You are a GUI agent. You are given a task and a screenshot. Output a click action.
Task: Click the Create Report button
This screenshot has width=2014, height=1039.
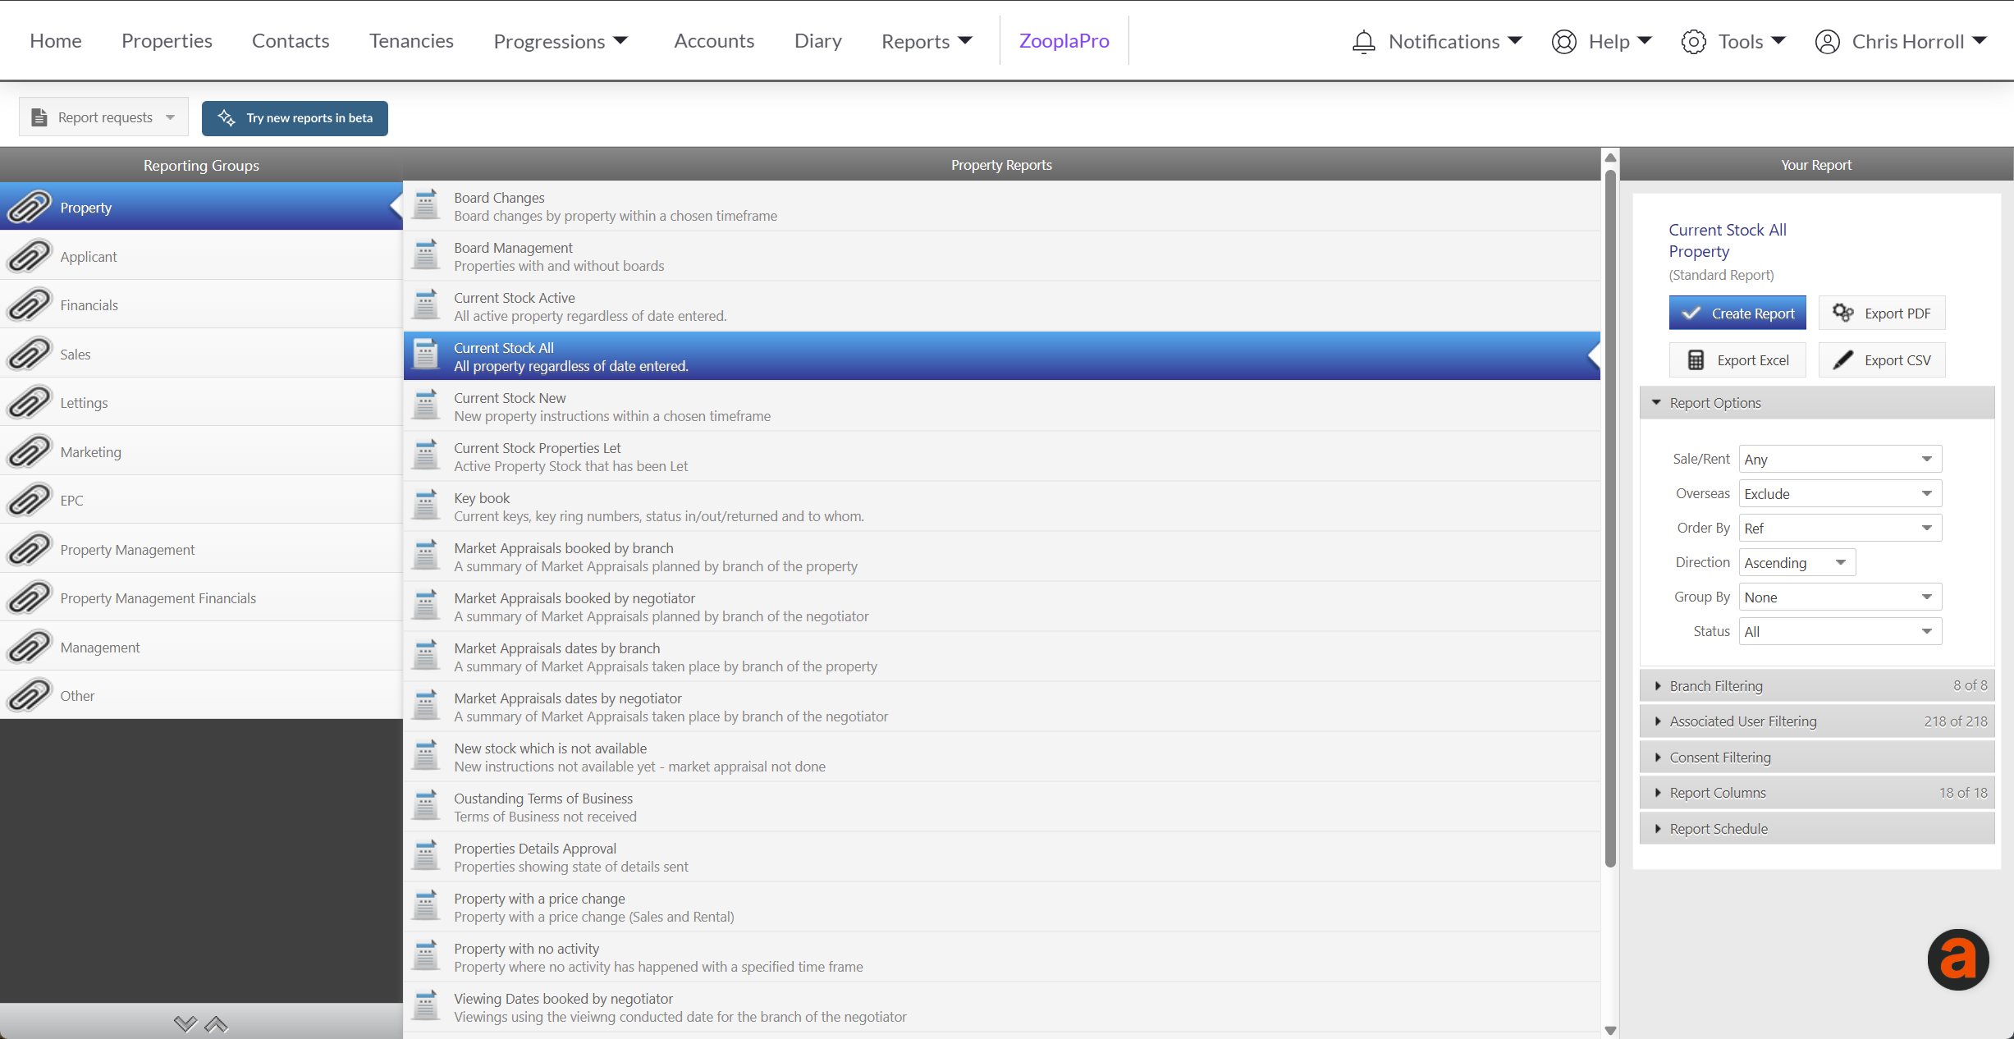point(1737,313)
